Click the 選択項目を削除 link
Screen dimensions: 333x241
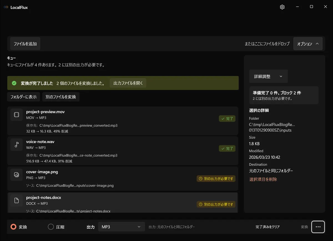(x=263, y=179)
